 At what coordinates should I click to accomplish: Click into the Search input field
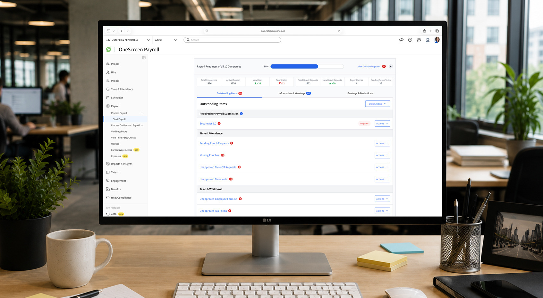232,40
